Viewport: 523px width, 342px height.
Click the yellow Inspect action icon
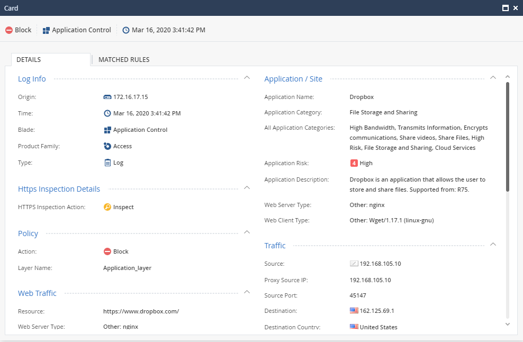pos(107,207)
